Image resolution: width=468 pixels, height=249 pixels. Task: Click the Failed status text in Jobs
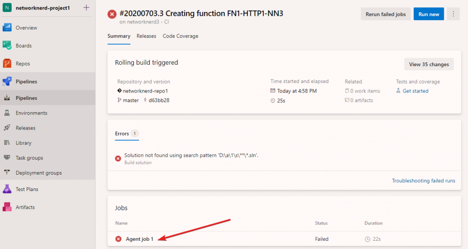point(322,239)
